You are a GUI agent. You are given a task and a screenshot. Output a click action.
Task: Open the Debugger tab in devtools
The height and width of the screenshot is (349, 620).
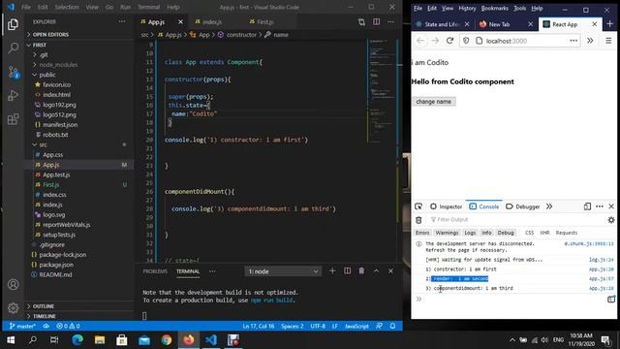pos(523,206)
